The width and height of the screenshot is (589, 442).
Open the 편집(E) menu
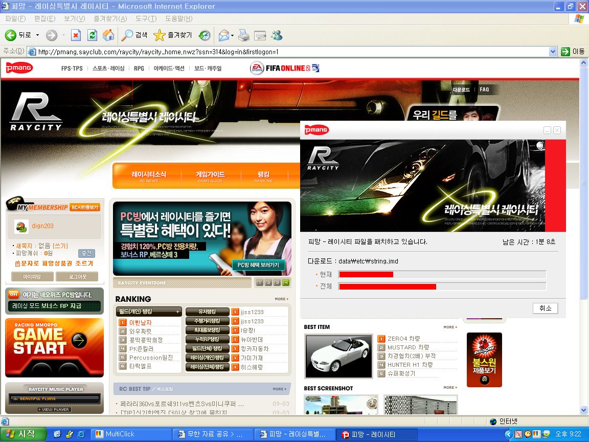pyautogui.click(x=44, y=19)
